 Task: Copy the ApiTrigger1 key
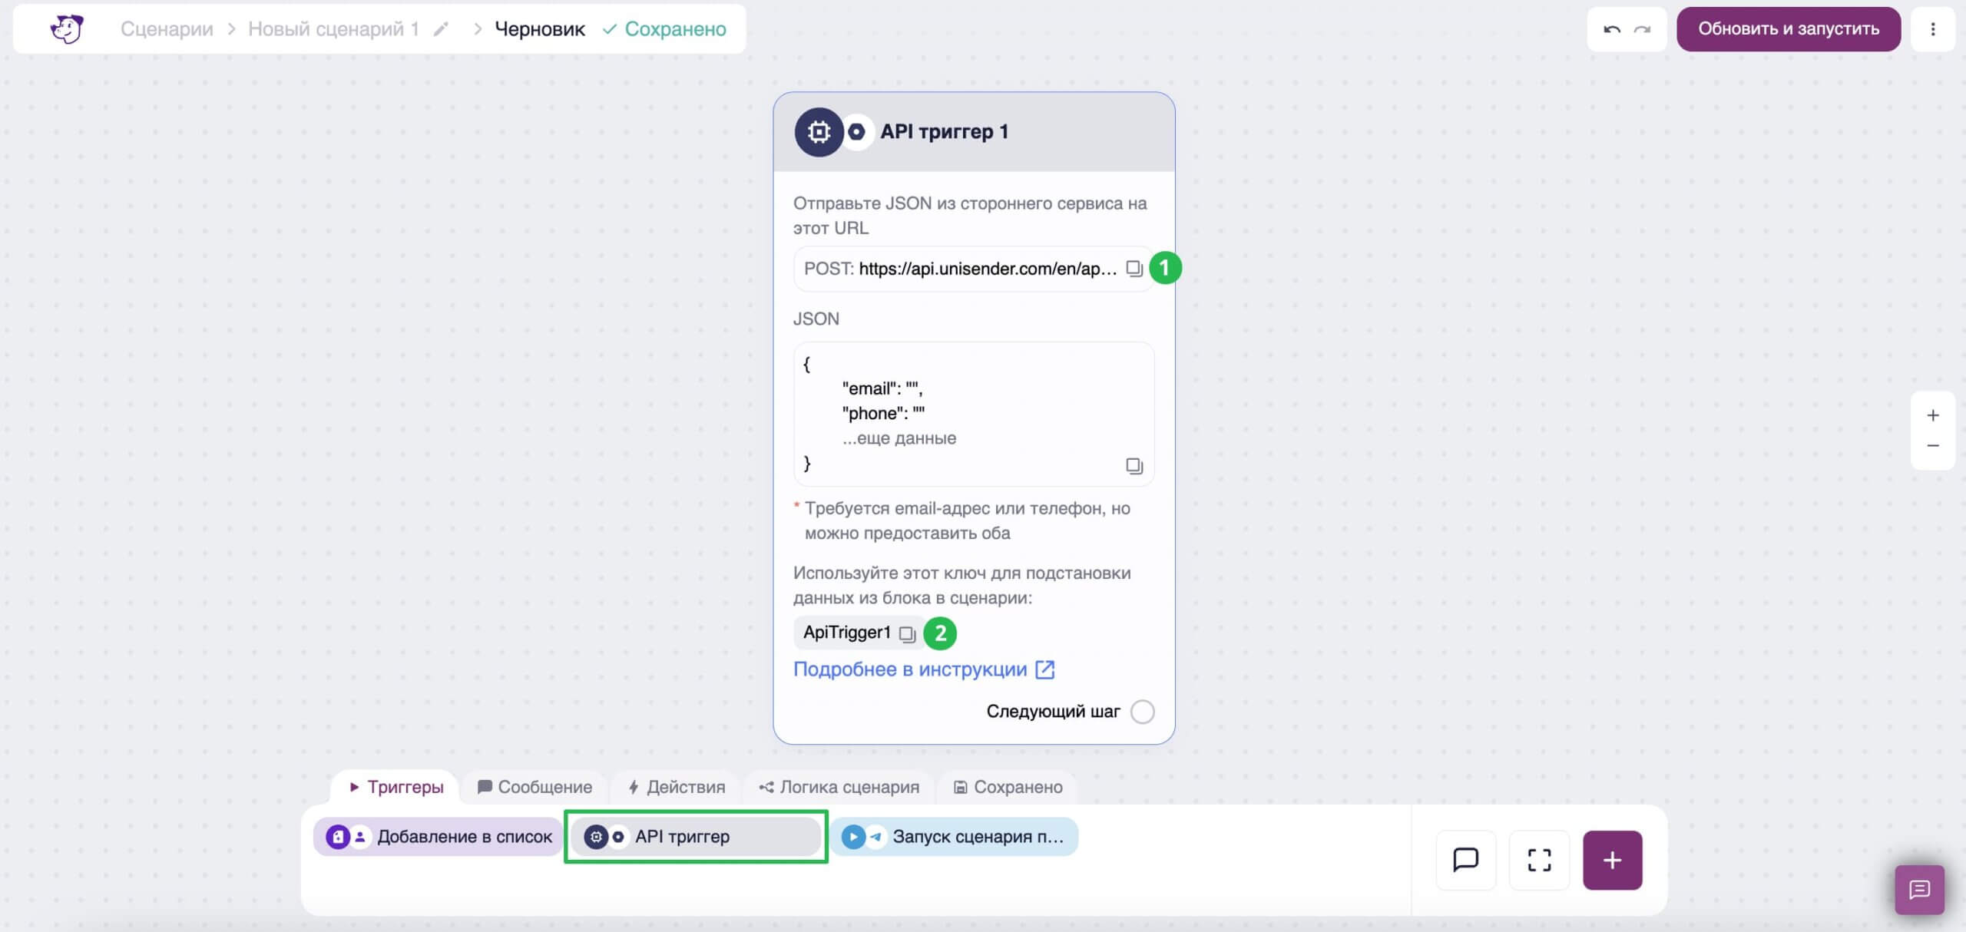tap(907, 634)
